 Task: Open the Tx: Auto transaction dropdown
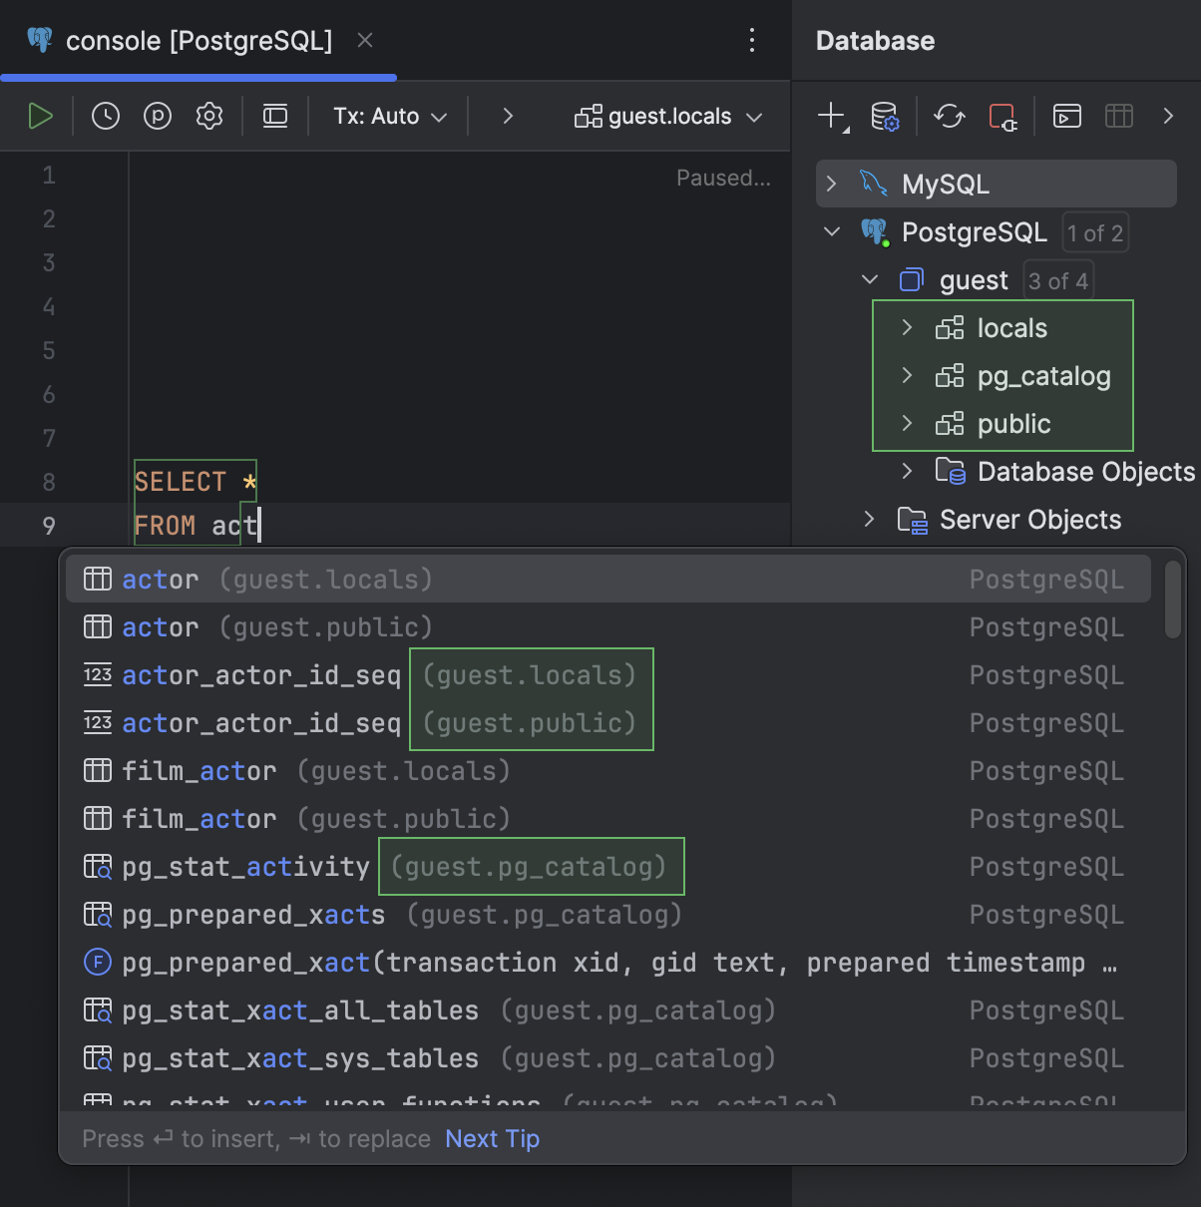pyautogui.click(x=389, y=115)
